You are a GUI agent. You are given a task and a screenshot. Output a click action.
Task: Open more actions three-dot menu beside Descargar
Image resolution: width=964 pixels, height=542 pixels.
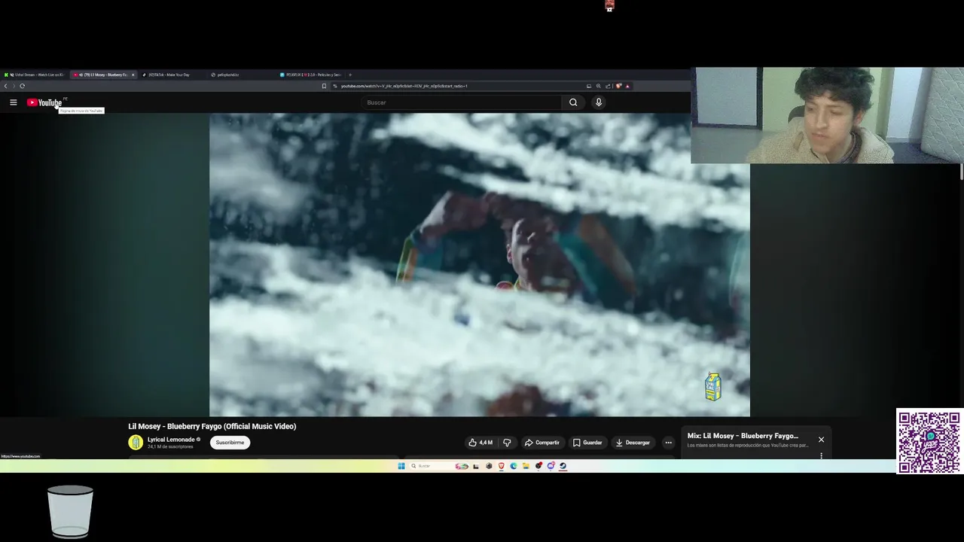[668, 443]
